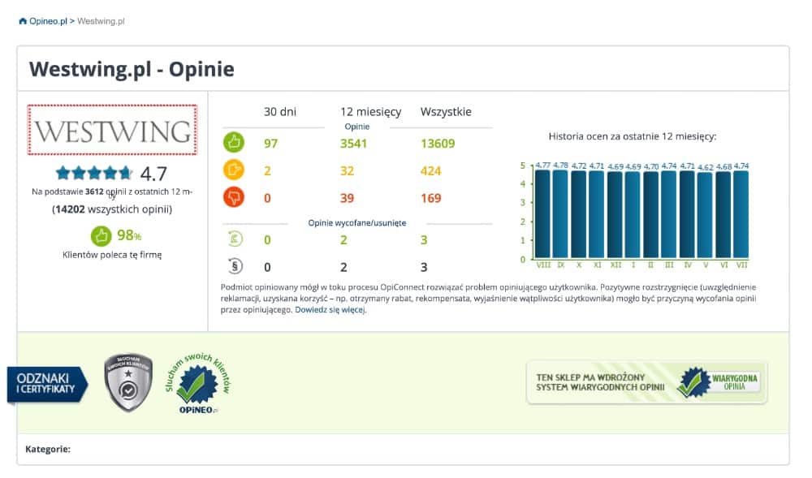Viewport: 812px width, 478px height.
Task: Click the green thumbs-up positive opinions icon
Action: coord(234,142)
